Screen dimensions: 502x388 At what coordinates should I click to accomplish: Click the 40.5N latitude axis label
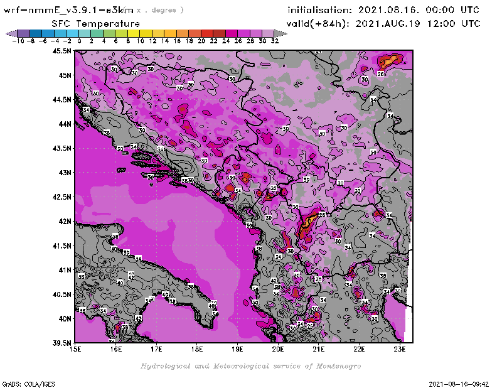click(x=61, y=294)
